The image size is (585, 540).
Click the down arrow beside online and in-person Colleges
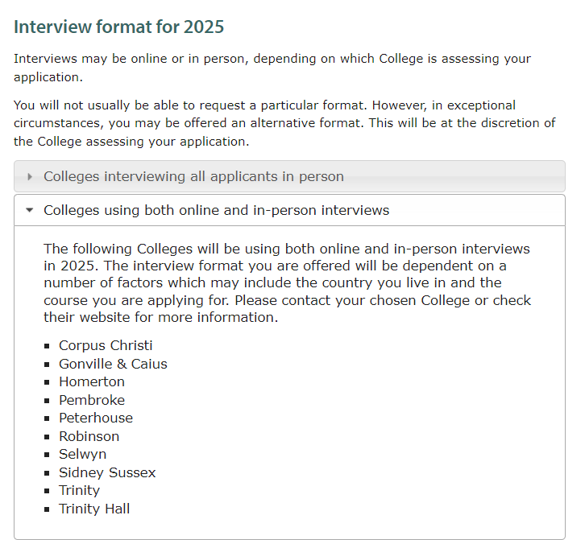31,211
